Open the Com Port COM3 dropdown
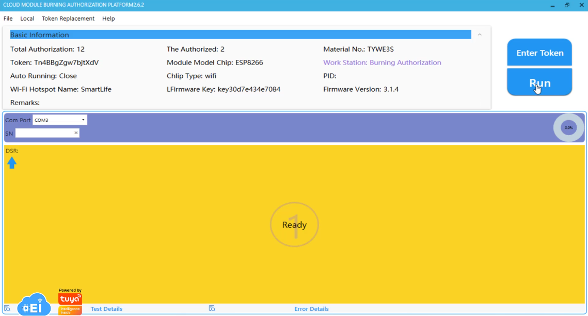The image size is (588, 316). click(60, 120)
